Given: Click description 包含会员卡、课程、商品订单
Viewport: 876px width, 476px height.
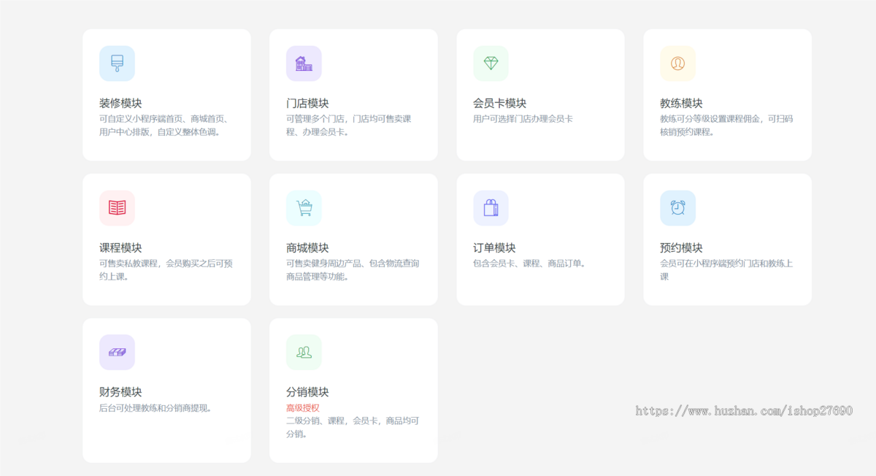Looking at the screenshot, I should (530, 264).
